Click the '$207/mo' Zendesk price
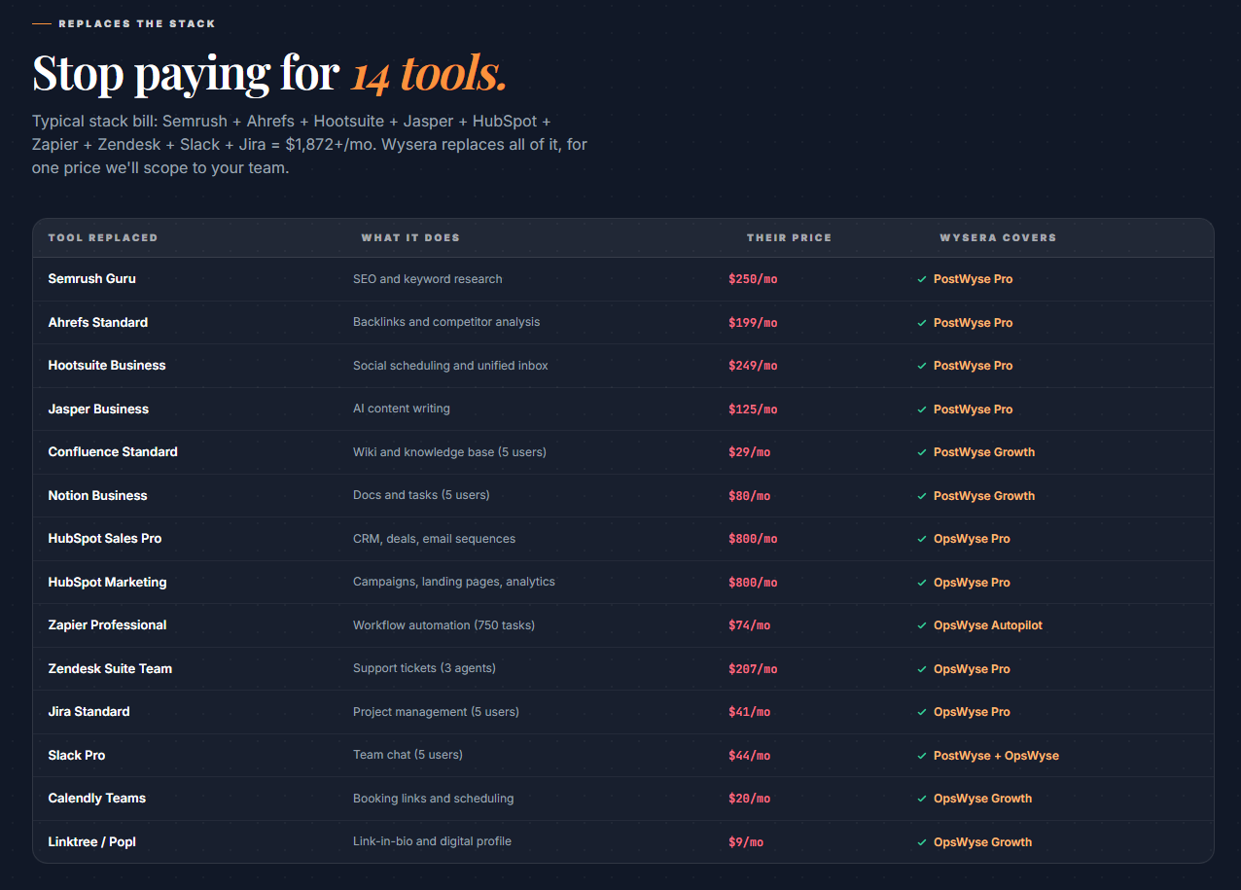Image resolution: width=1241 pixels, height=890 pixels. pos(753,669)
